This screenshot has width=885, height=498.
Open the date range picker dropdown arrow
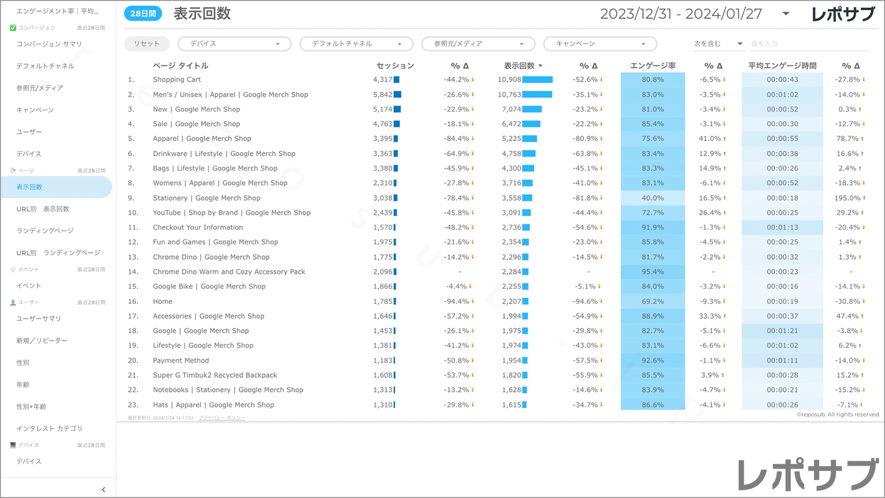(x=786, y=14)
